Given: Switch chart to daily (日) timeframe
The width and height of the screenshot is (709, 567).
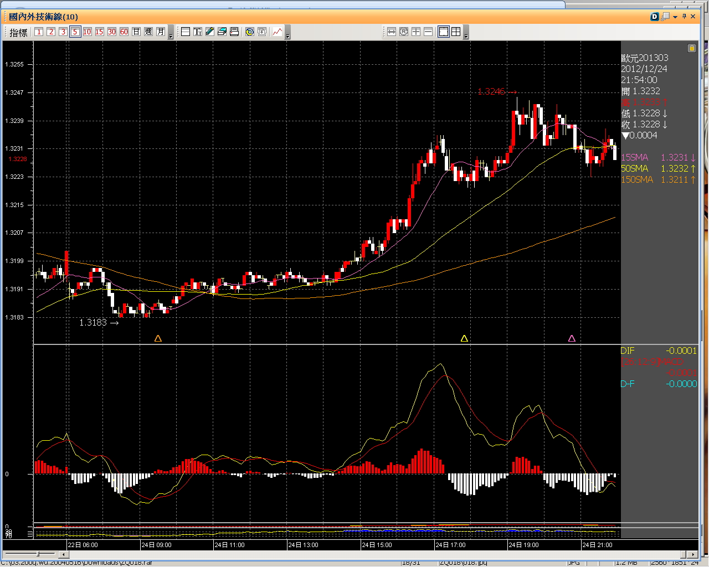Looking at the screenshot, I should (136, 32).
